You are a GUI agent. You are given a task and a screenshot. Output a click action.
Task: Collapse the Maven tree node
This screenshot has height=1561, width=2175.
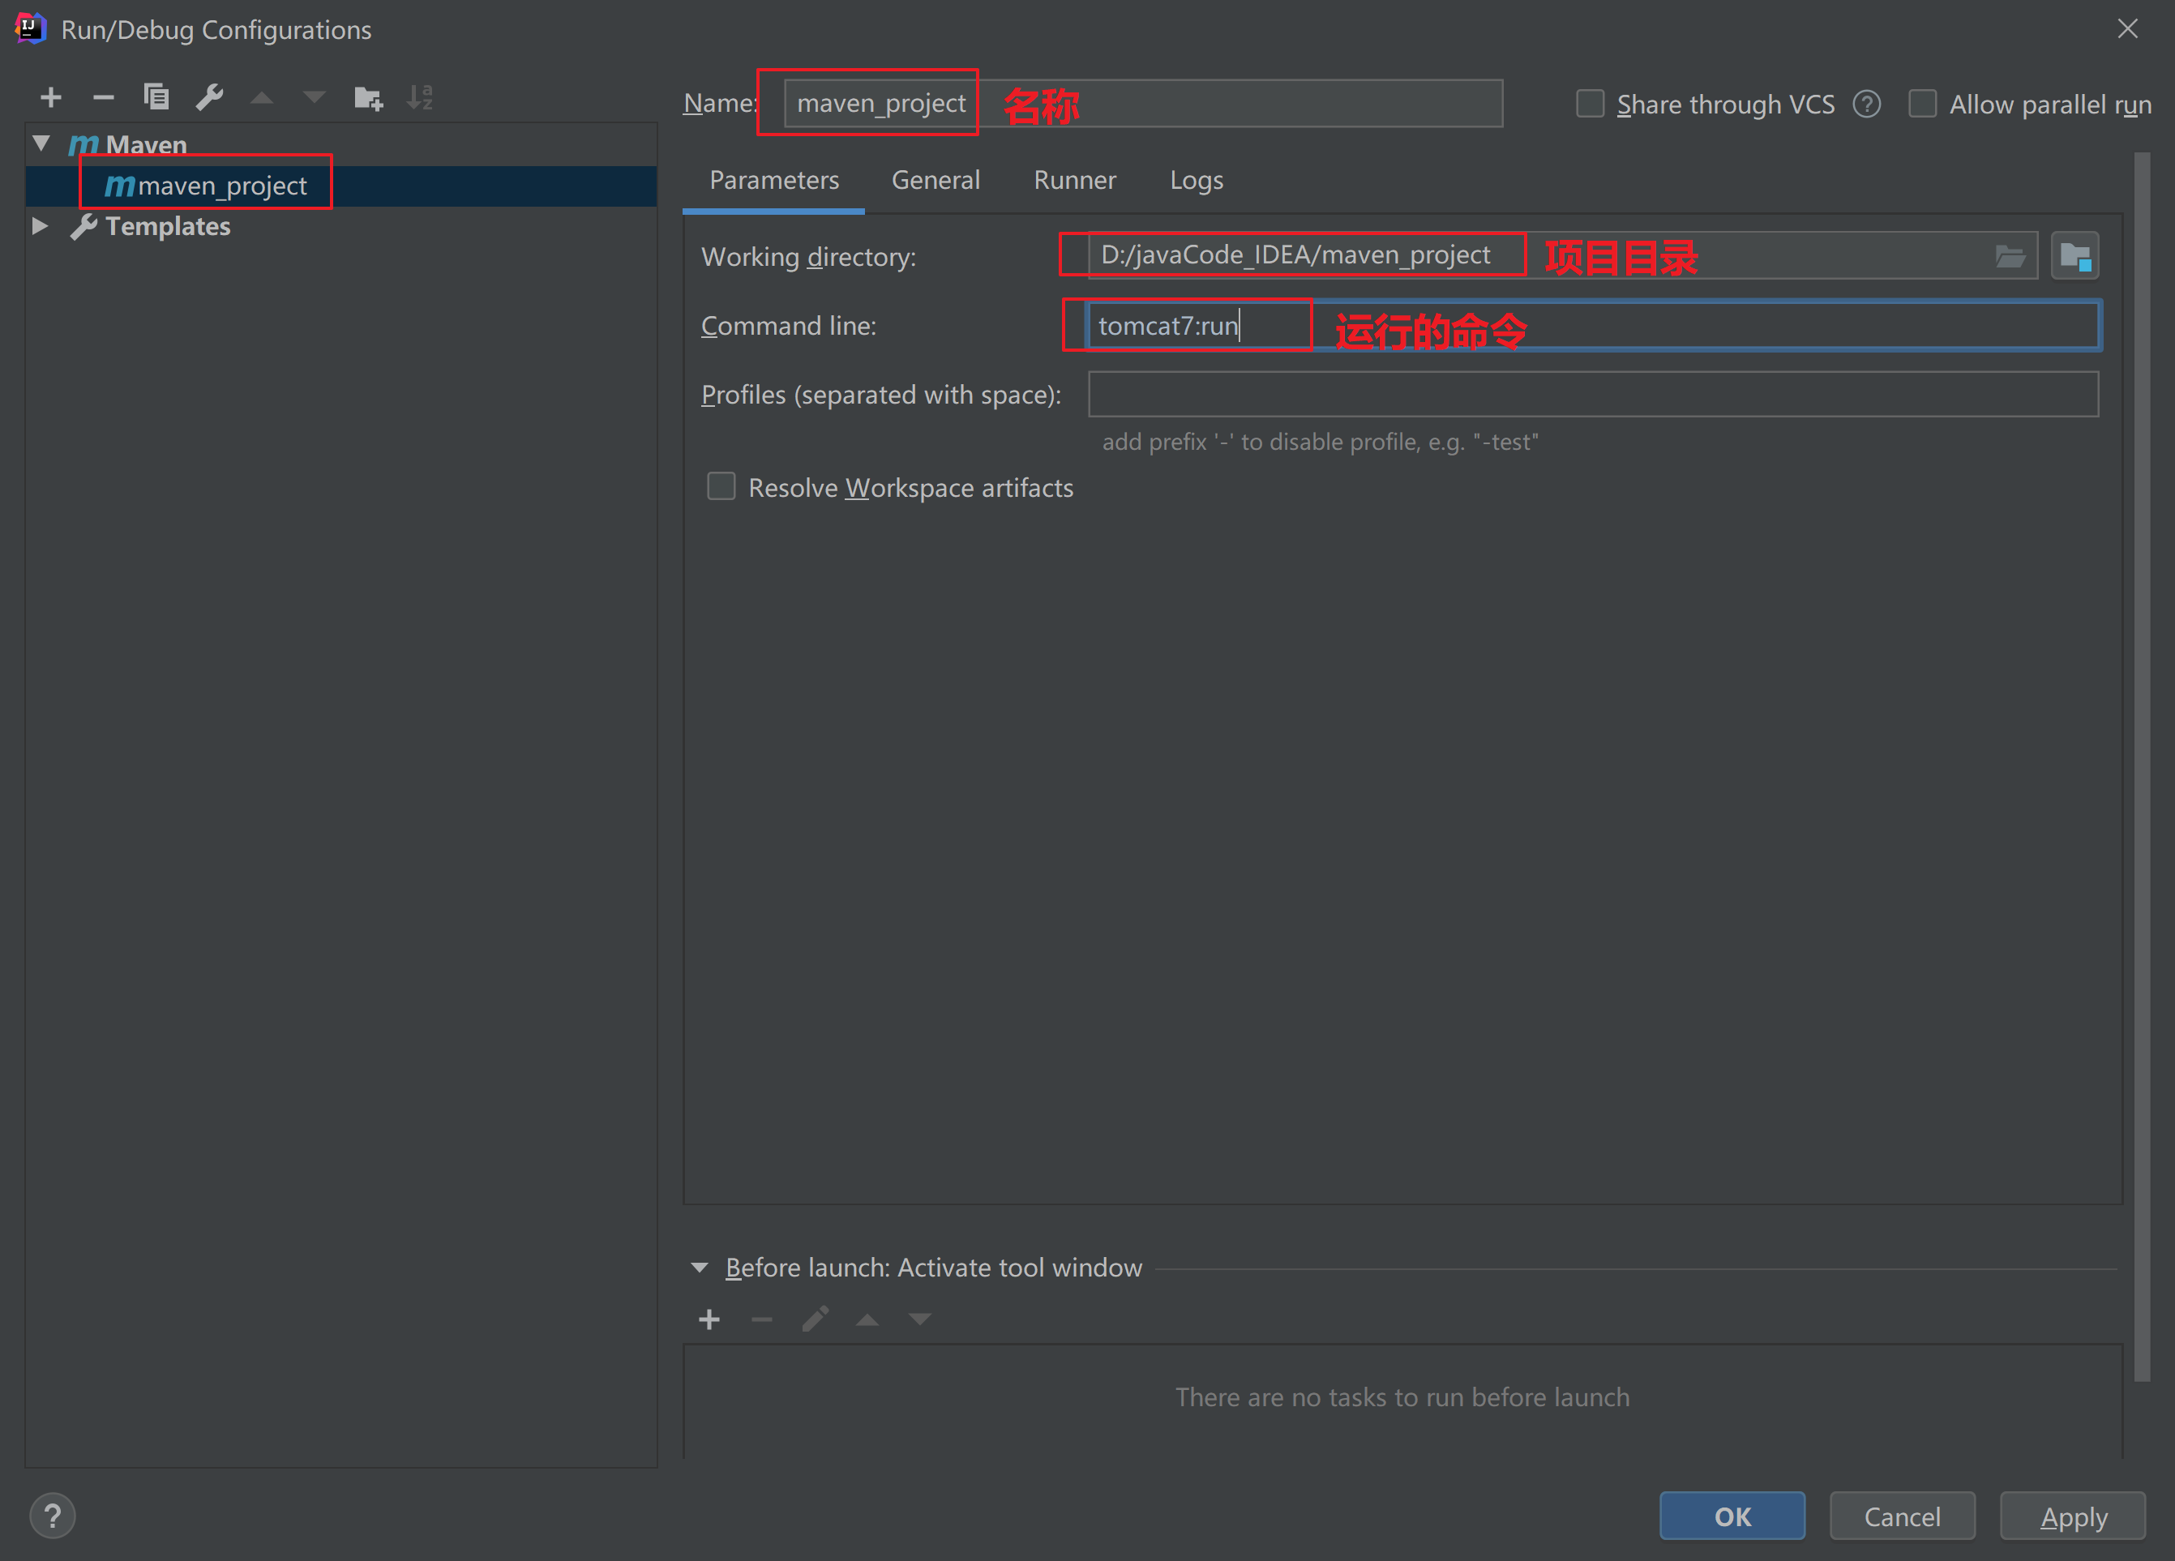(41, 143)
